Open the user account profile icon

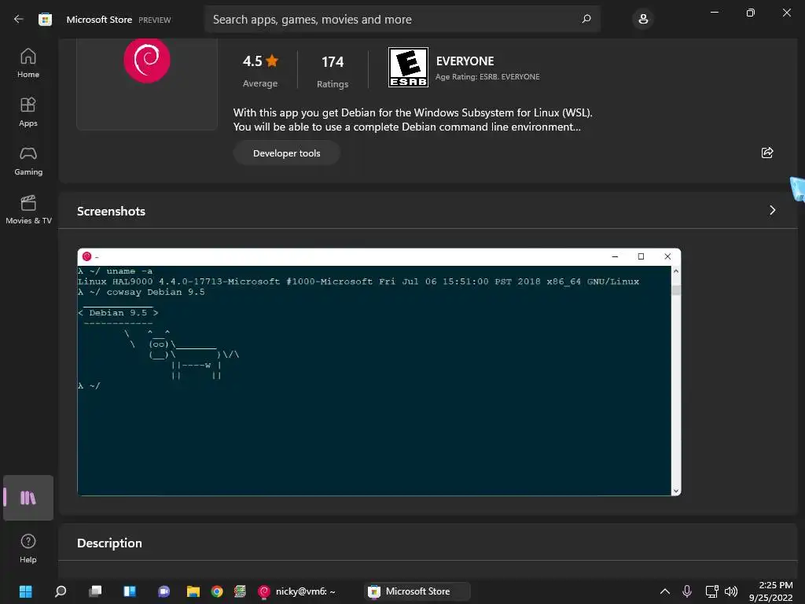pyautogui.click(x=643, y=20)
